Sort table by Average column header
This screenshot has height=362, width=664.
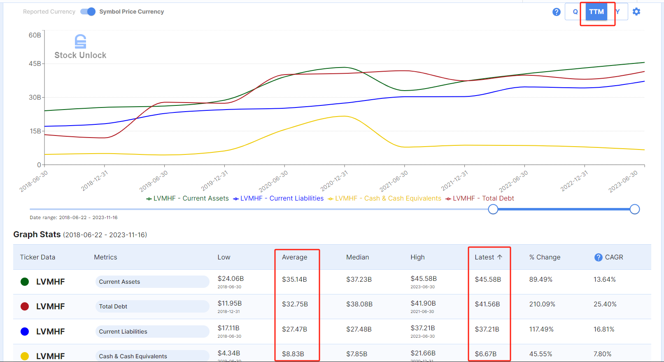pyautogui.click(x=295, y=257)
